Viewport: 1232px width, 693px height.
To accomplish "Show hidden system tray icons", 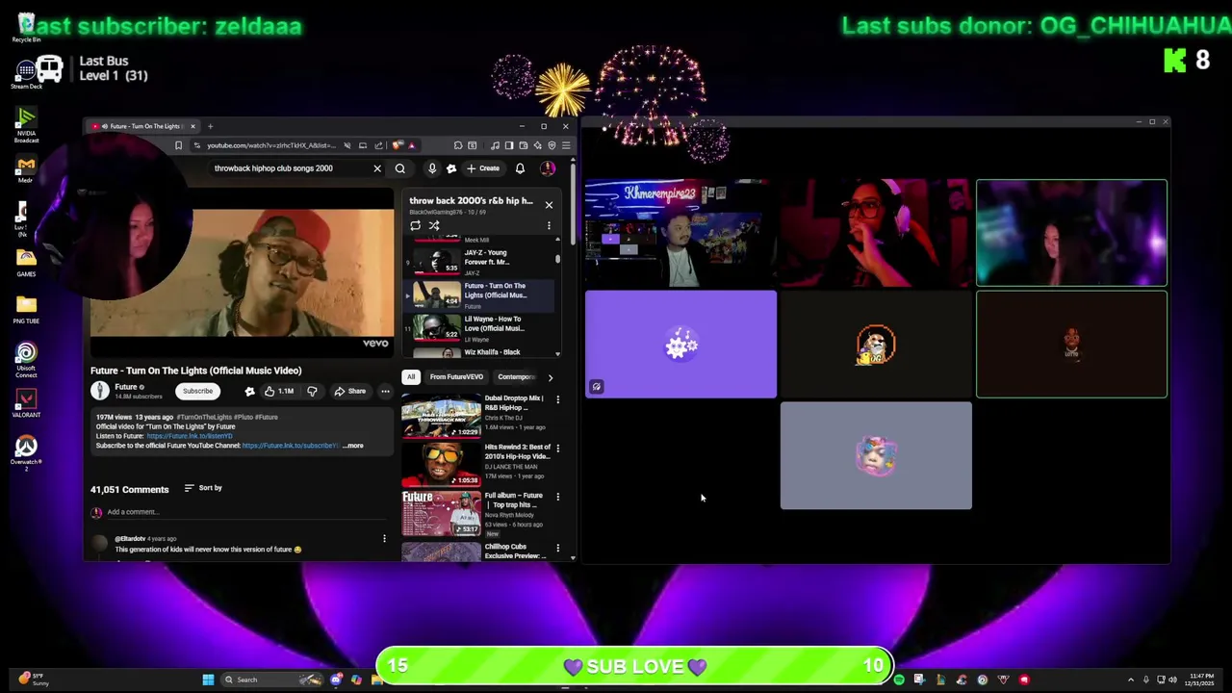I will point(1131,680).
